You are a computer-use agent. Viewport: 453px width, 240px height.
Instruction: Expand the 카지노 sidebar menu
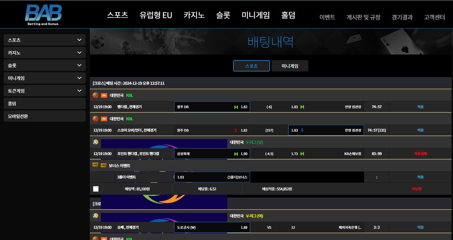click(x=45, y=53)
